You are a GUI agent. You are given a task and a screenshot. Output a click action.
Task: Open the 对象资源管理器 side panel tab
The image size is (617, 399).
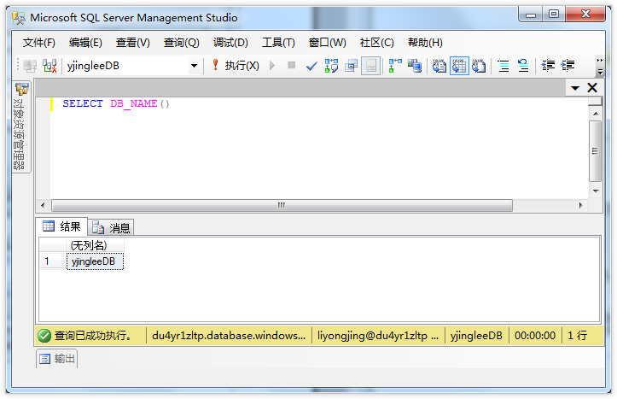(20, 126)
